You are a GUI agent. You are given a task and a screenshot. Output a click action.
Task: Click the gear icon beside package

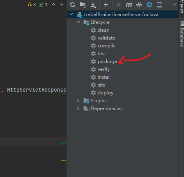pyautogui.click(x=93, y=61)
